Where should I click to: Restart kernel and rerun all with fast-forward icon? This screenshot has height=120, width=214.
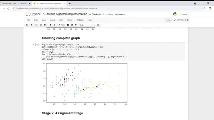[x=76, y=25]
